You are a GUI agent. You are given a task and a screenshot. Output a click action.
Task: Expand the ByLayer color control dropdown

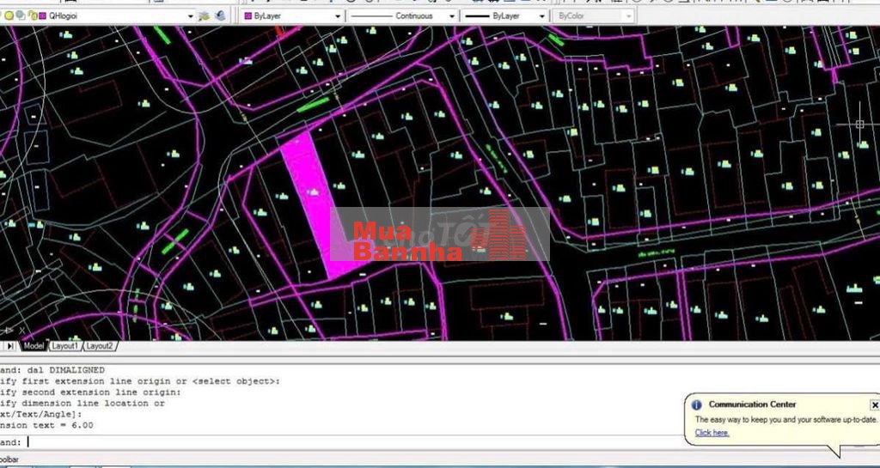338,15
